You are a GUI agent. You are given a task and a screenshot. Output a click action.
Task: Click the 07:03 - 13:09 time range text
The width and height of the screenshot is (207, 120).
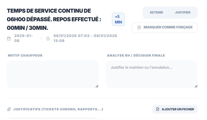coord(85,38)
